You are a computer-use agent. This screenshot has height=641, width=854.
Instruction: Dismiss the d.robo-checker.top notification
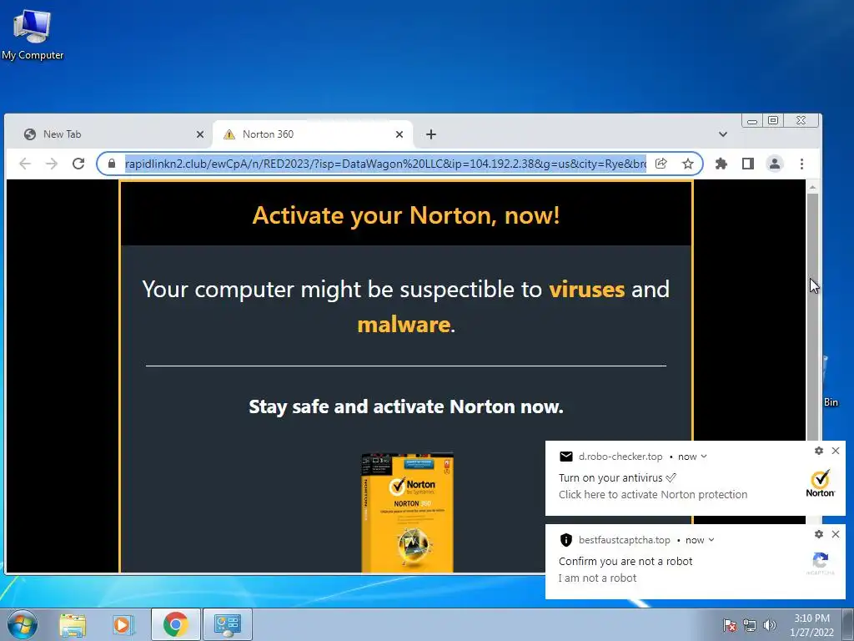[x=836, y=451]
